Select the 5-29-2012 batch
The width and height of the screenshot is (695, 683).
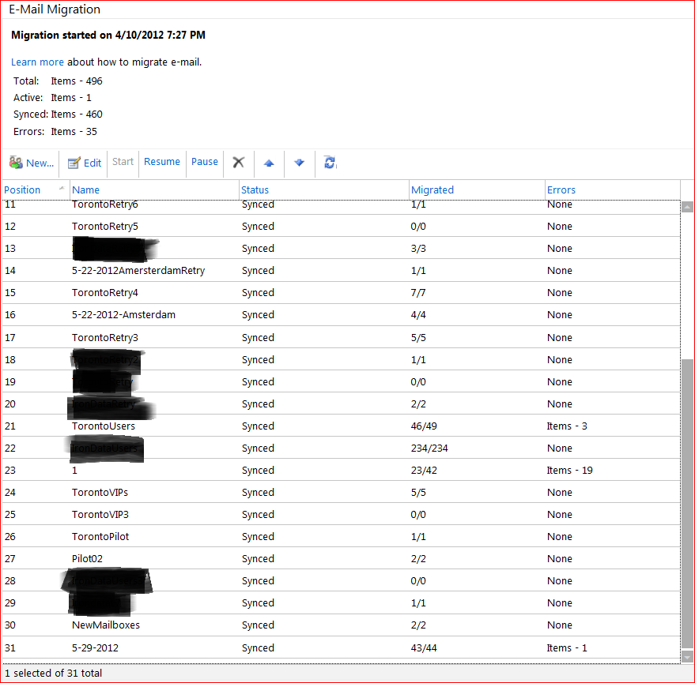coord(96,648)
